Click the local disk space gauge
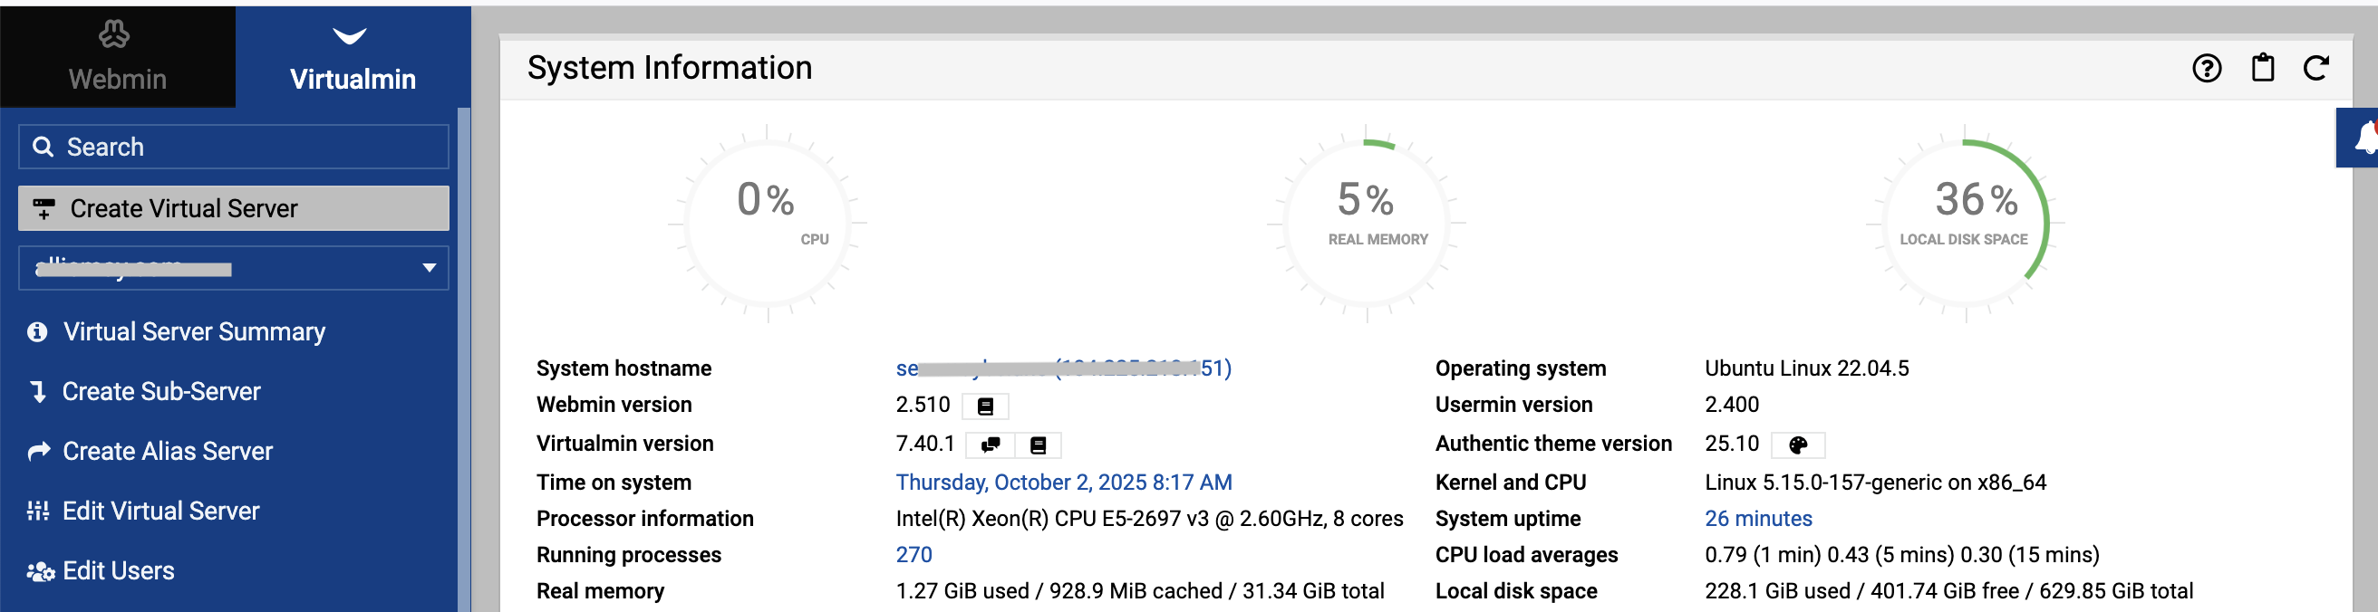 (1964, 223)
